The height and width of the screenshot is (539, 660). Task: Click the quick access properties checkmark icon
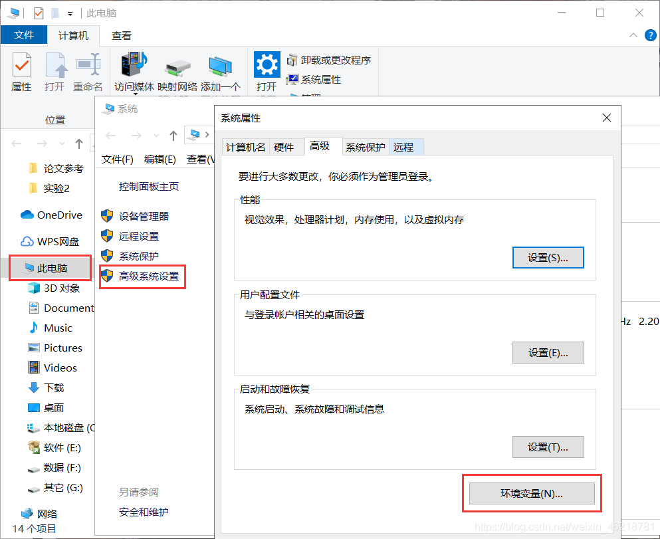39,13
